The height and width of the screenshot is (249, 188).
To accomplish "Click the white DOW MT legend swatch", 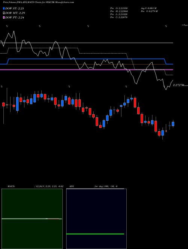I will 4,13.
